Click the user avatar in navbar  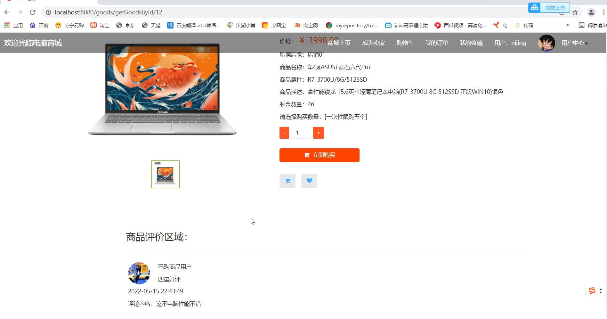pos(546,43)
